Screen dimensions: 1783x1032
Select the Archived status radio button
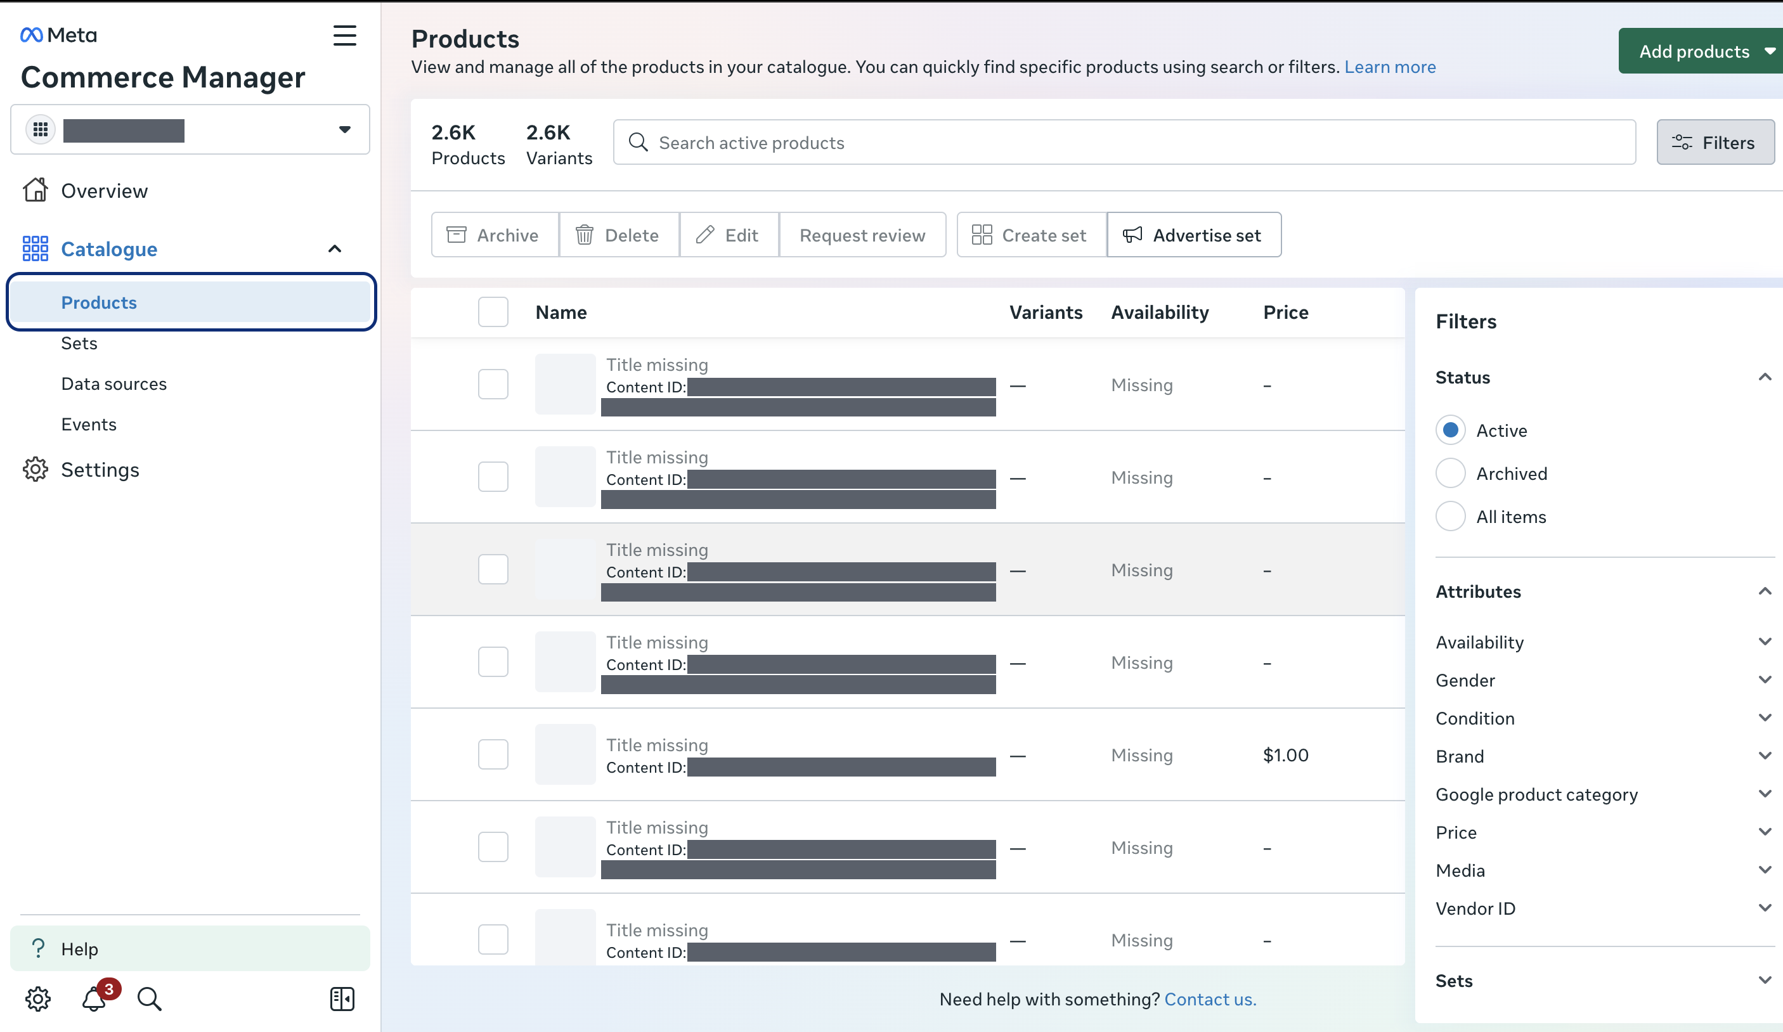(1451, 474)
